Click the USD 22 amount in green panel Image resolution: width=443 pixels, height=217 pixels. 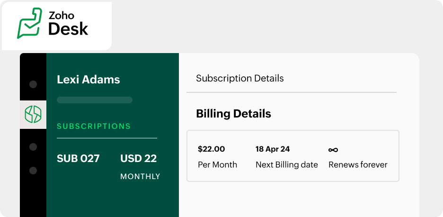click(x=138, y=158)
